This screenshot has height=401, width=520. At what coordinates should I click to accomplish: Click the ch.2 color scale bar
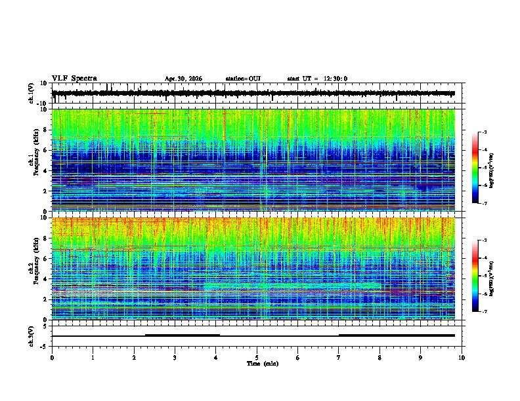coord(475,276)
